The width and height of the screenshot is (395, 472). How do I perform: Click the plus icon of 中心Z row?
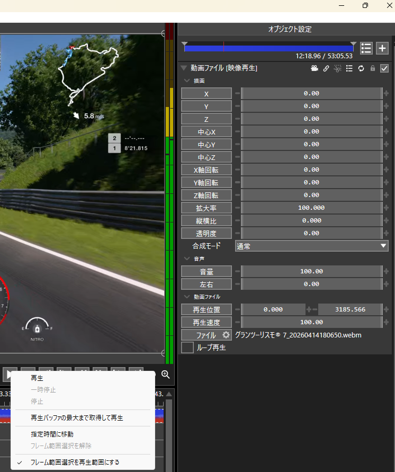tap(387, 157)
